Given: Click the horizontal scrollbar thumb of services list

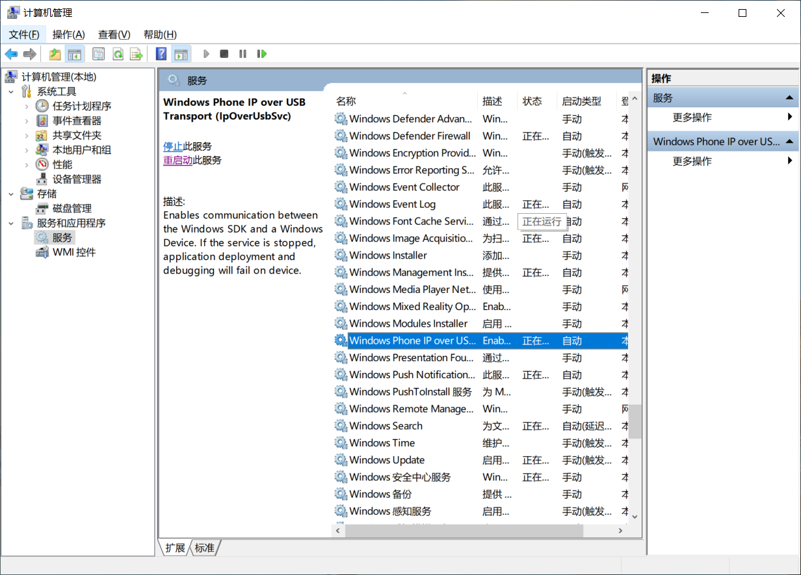Looking at the screenshot, I should 464,531.
